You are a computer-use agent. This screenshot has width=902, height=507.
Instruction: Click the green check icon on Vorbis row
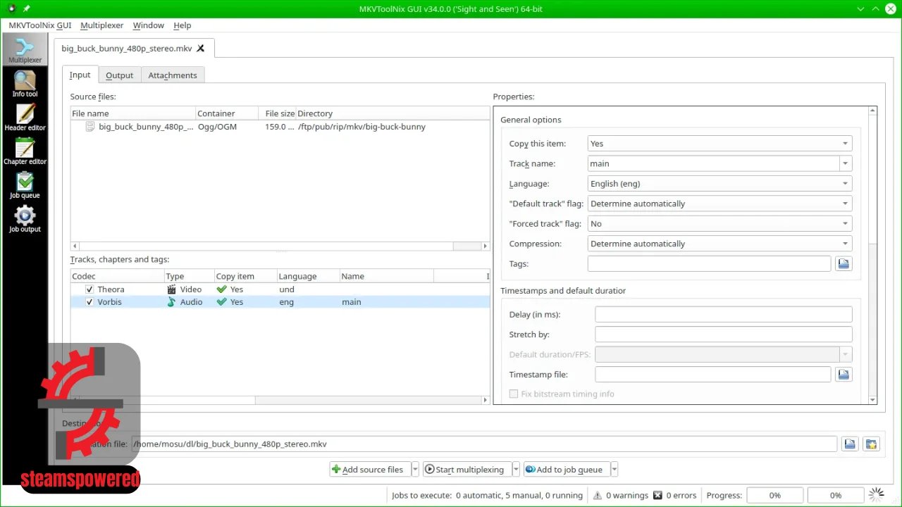pos(221,302)
